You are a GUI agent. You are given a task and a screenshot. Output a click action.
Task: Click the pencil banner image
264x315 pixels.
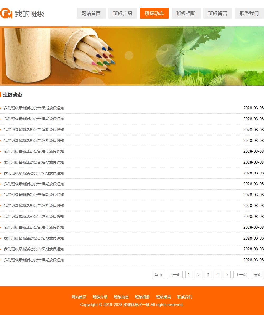[132, 56]
